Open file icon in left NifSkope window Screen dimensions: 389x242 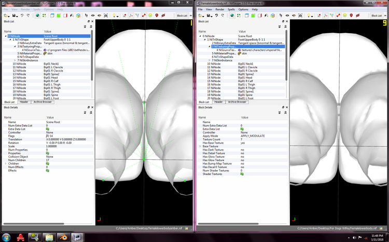6,16
